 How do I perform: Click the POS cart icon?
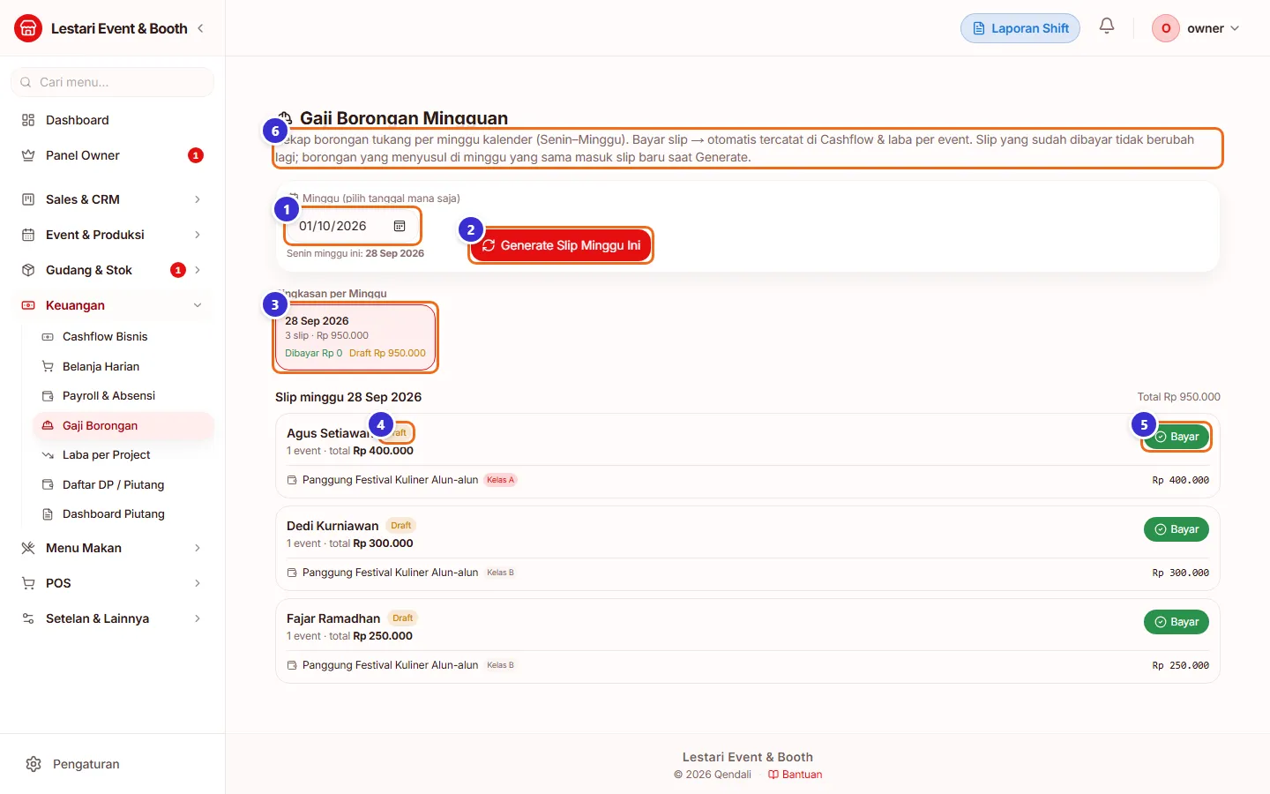pyautogui.click(x=28, y=583)
